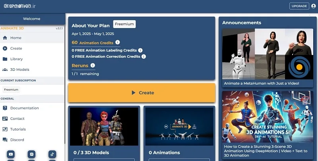Image resolution: width=318 pixels, height=161 pixels.
Task: Open the user account profile icon
Action: coord(314,6)
